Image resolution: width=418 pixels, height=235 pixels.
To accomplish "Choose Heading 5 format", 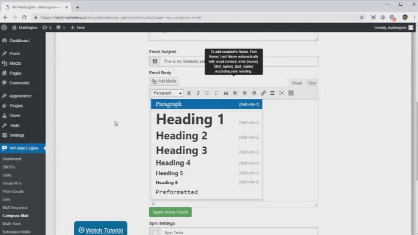I will [206, 173].
